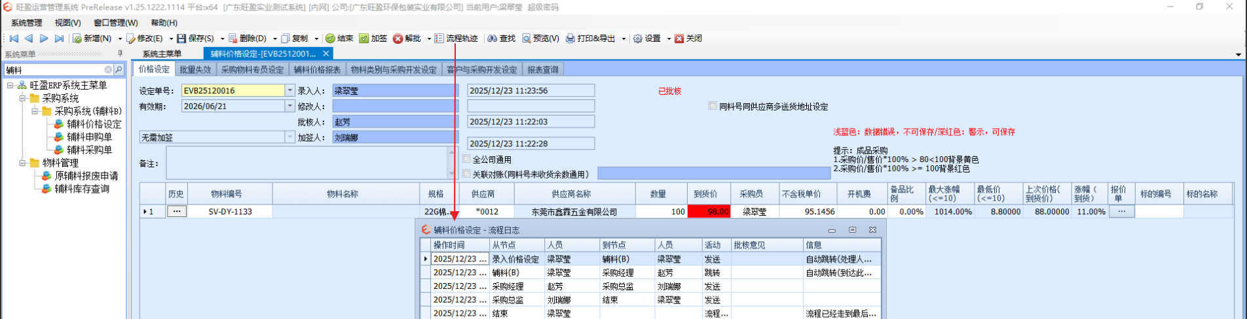Click the 历史 ellipsis button in row 1
The width and height of the screenshot is (1247, 319).
click(x=177, y=211)
